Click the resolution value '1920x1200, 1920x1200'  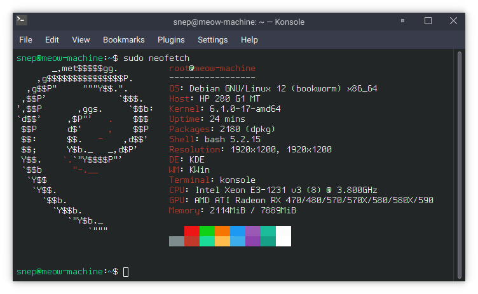[281, 150]
